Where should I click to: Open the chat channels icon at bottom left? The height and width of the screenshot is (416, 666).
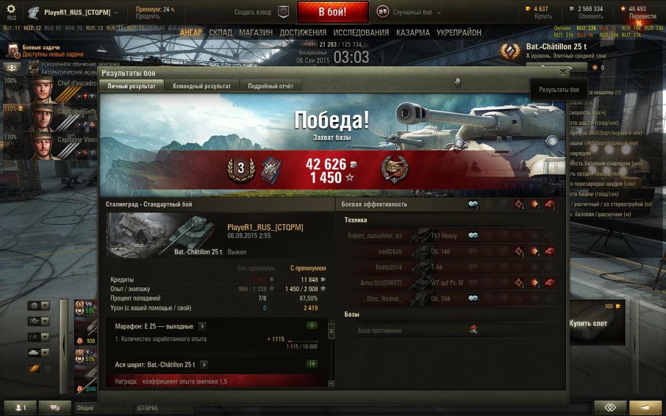(x=55, y=408)
